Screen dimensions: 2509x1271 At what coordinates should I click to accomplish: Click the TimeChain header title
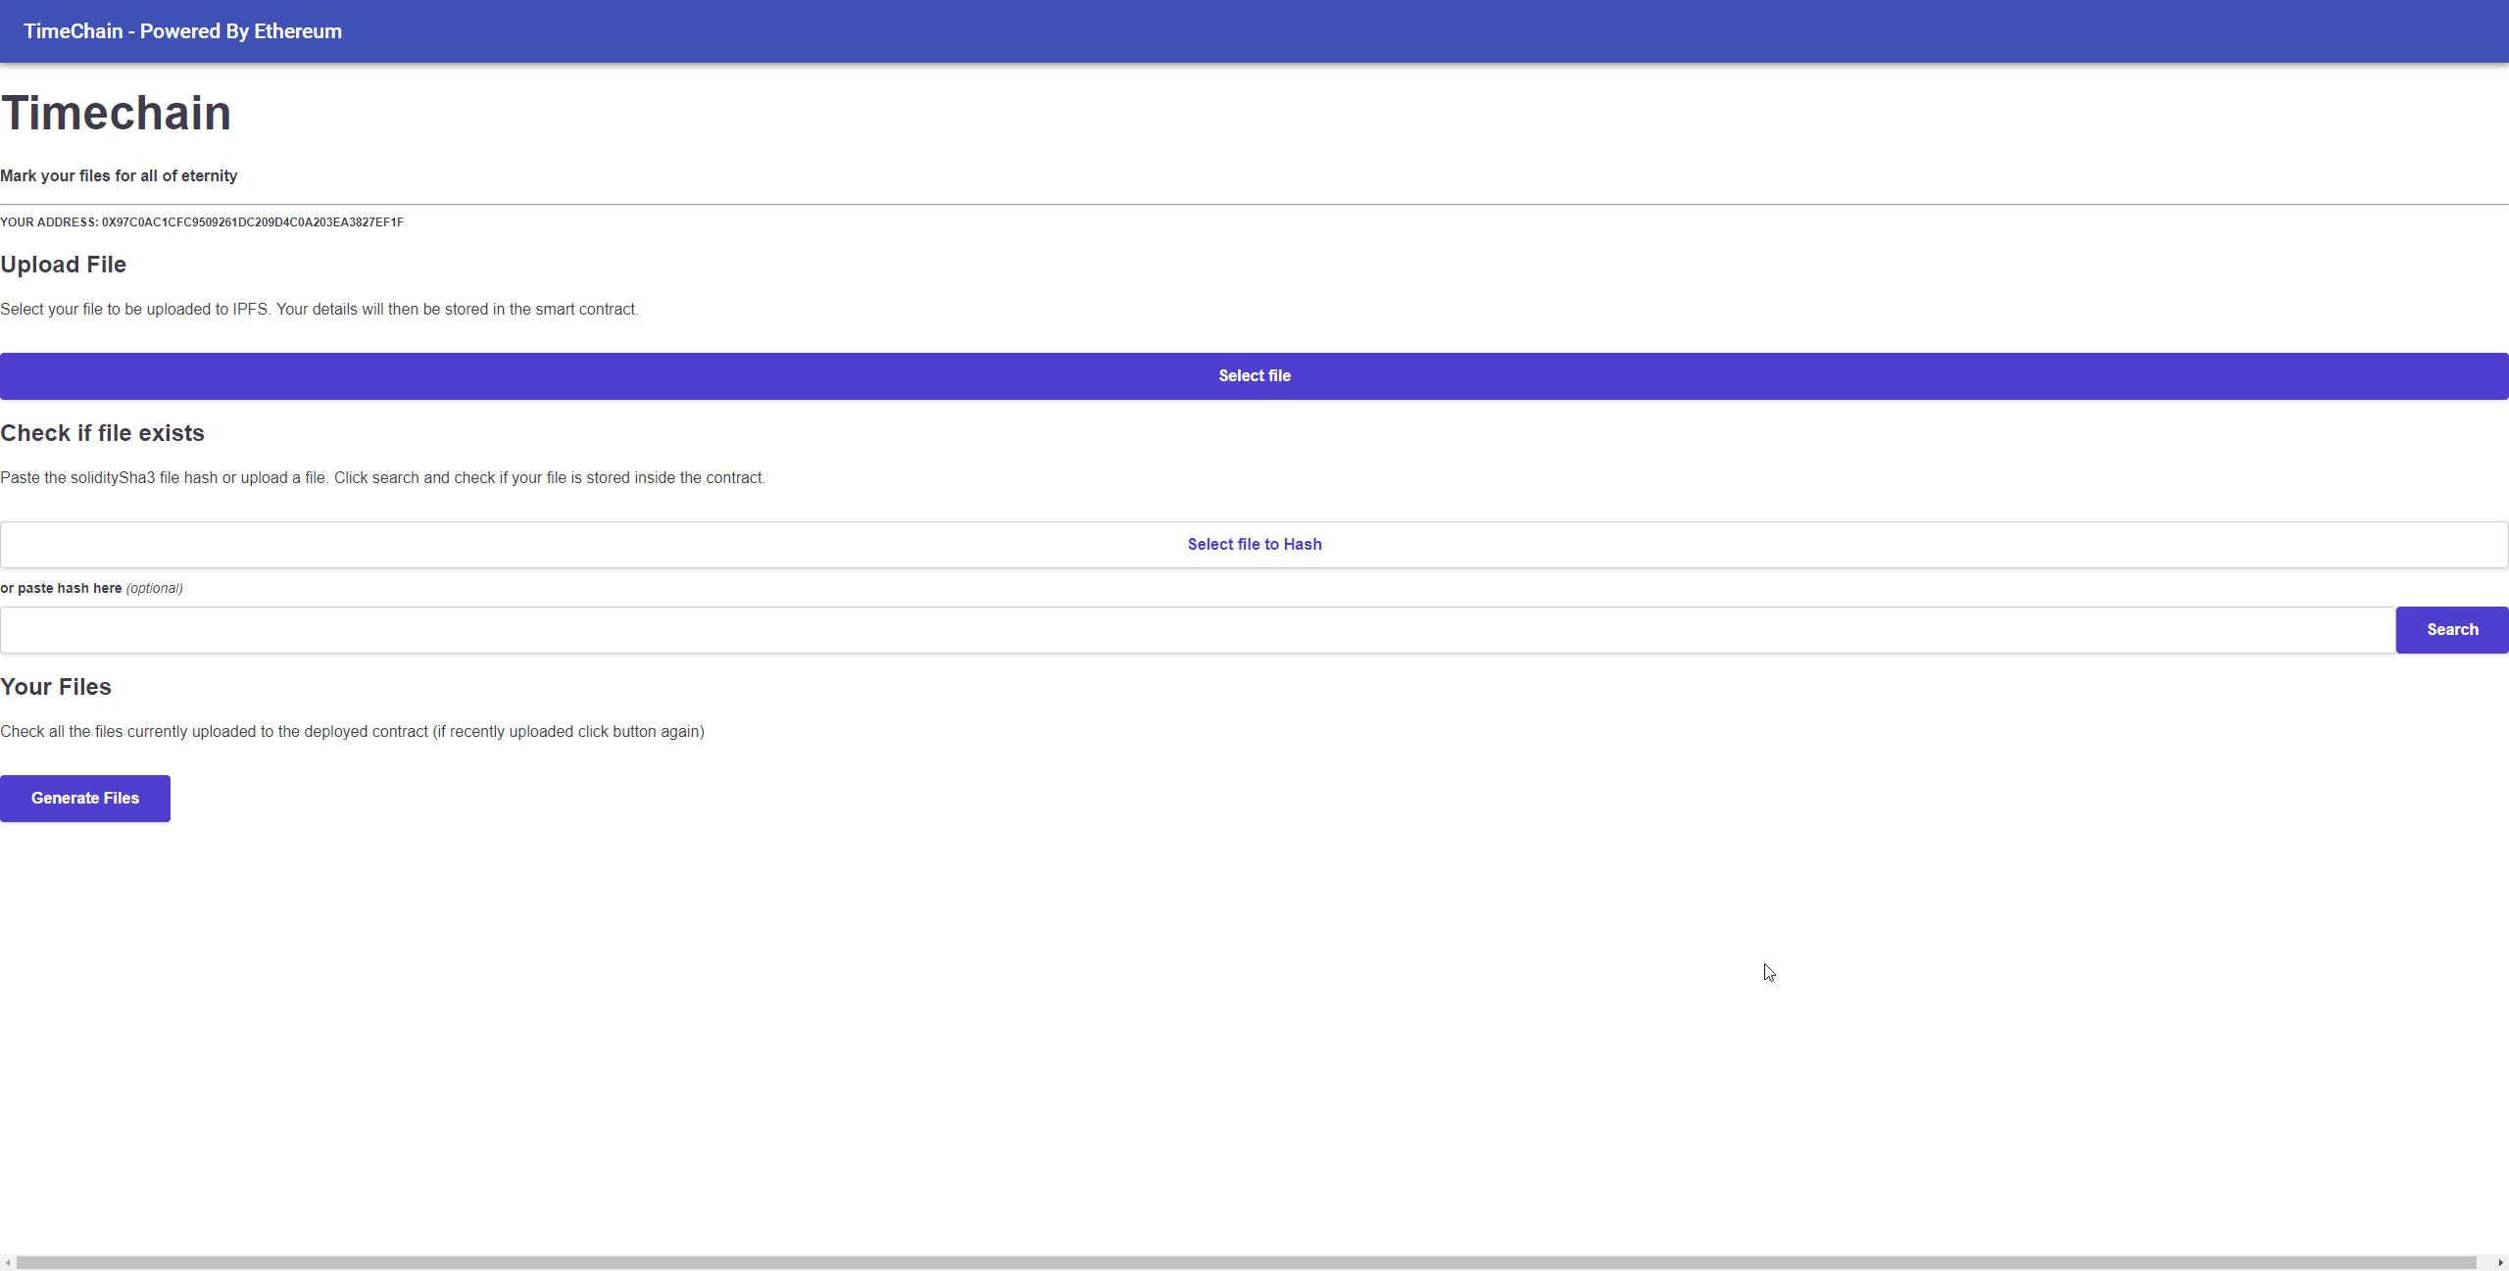click(x=182, y=31)
